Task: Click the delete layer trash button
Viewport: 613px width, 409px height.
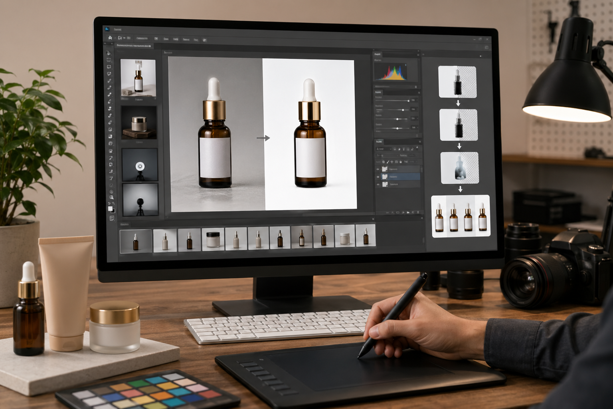Action: click(418, 212)
